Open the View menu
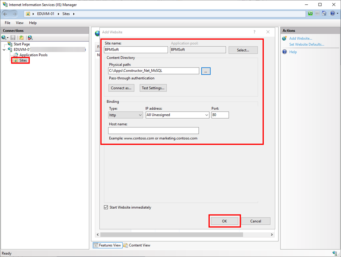Screen dimensions: 341x257 pos(20,23)
